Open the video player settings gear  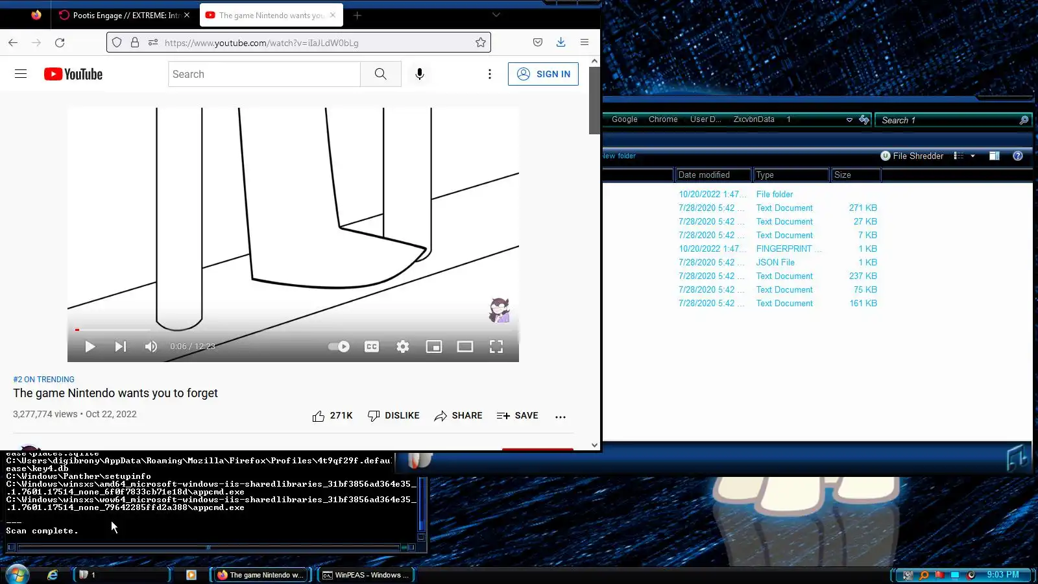click(x=403, y=347)
